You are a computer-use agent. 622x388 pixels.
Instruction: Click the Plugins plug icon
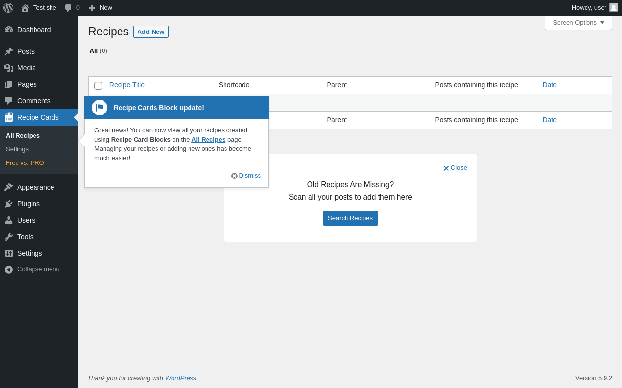9,204
